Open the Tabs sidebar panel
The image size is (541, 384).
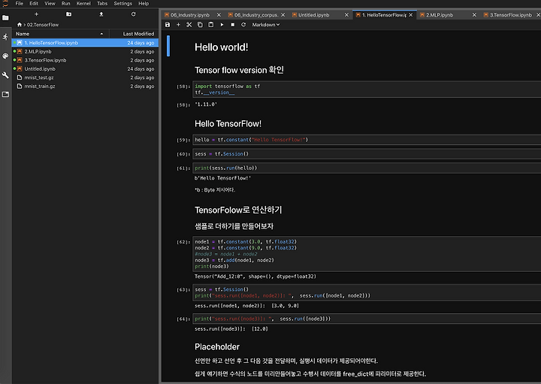pyautogui.click(x=5, y=94)
